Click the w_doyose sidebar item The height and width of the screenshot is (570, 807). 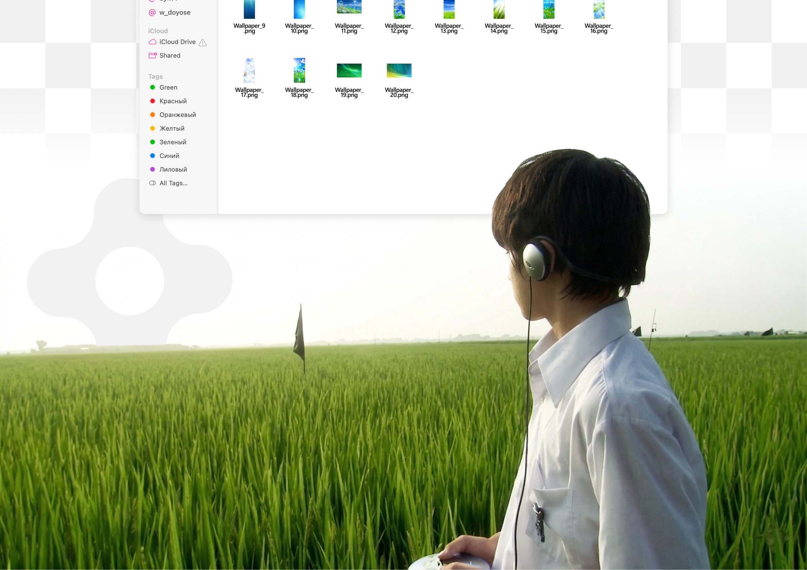(175, 13)
